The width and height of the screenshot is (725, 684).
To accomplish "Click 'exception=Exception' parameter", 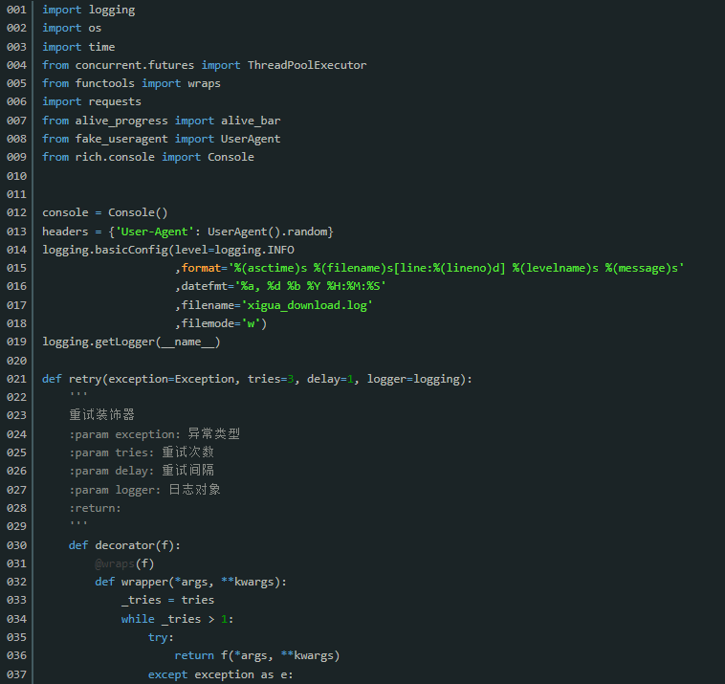I will point(171,379).
